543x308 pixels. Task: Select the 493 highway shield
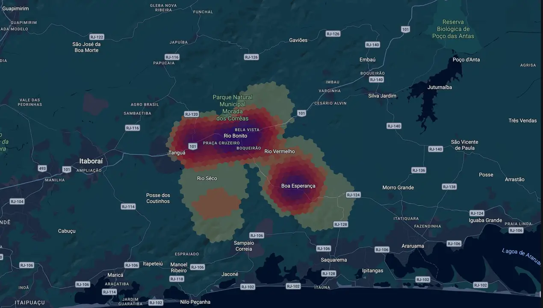tap(42, 169)
